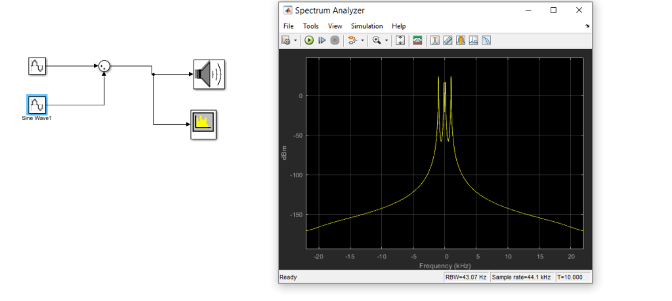This screenshot has height=301, width=672.
Task: Click the Highlight Simulink block icon
Action: point(352,40)
